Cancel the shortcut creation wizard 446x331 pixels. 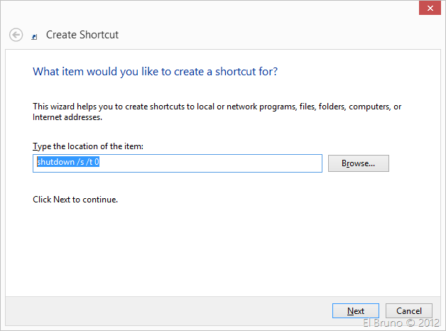tap(408, 310)
